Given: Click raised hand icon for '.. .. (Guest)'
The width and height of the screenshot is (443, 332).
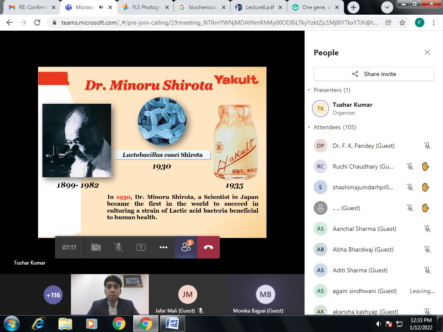Looking at the screenshot, I should click(x=426, y=208).
